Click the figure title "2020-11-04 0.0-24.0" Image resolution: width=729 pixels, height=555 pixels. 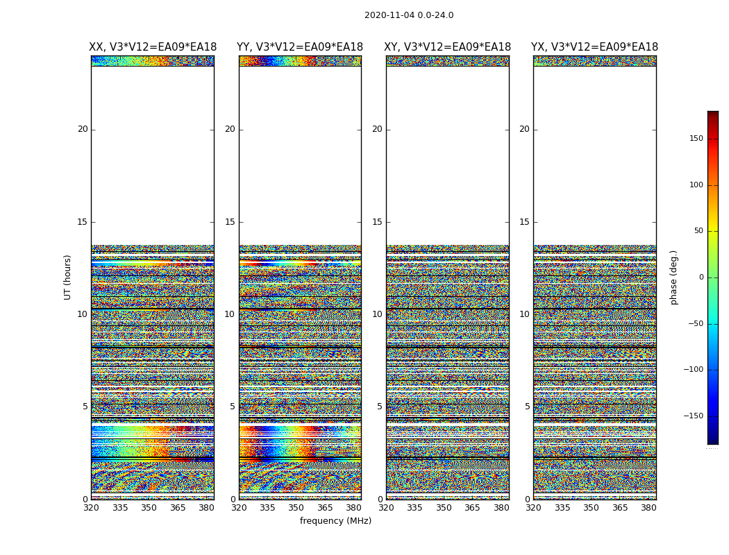point(409,15)
